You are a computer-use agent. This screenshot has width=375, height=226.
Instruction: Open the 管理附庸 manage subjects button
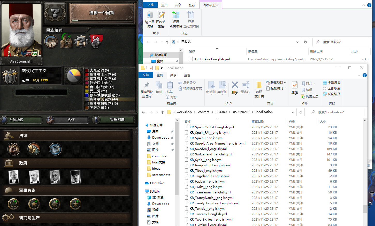(x=114, y=120)
